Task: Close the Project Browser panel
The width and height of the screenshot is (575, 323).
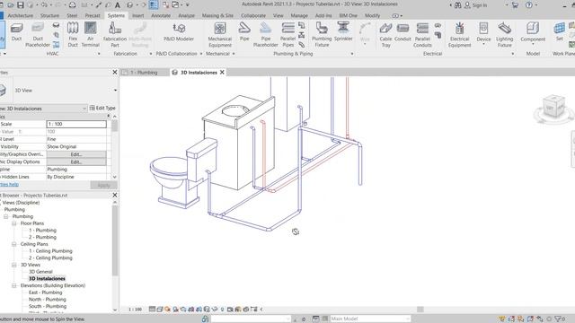Action: 115,196
